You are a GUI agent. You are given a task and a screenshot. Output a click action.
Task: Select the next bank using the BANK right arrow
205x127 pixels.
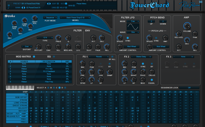pos(24,8)
